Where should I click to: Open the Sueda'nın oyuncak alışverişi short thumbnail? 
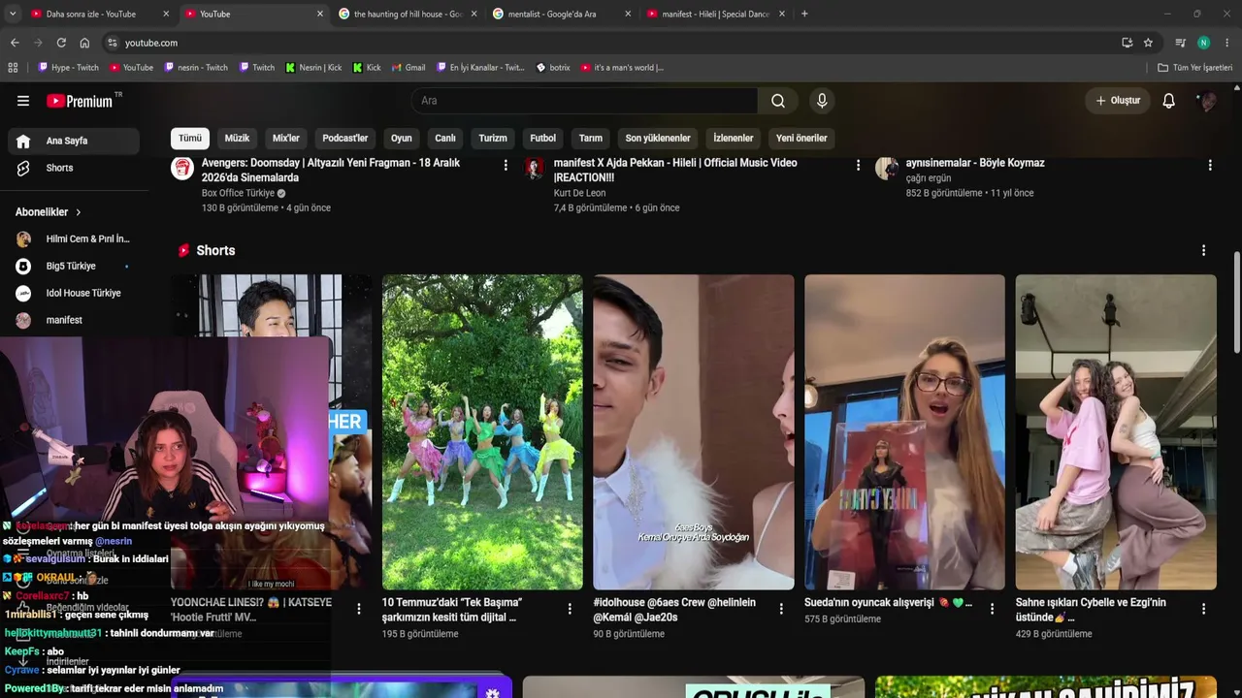[904, 432]
